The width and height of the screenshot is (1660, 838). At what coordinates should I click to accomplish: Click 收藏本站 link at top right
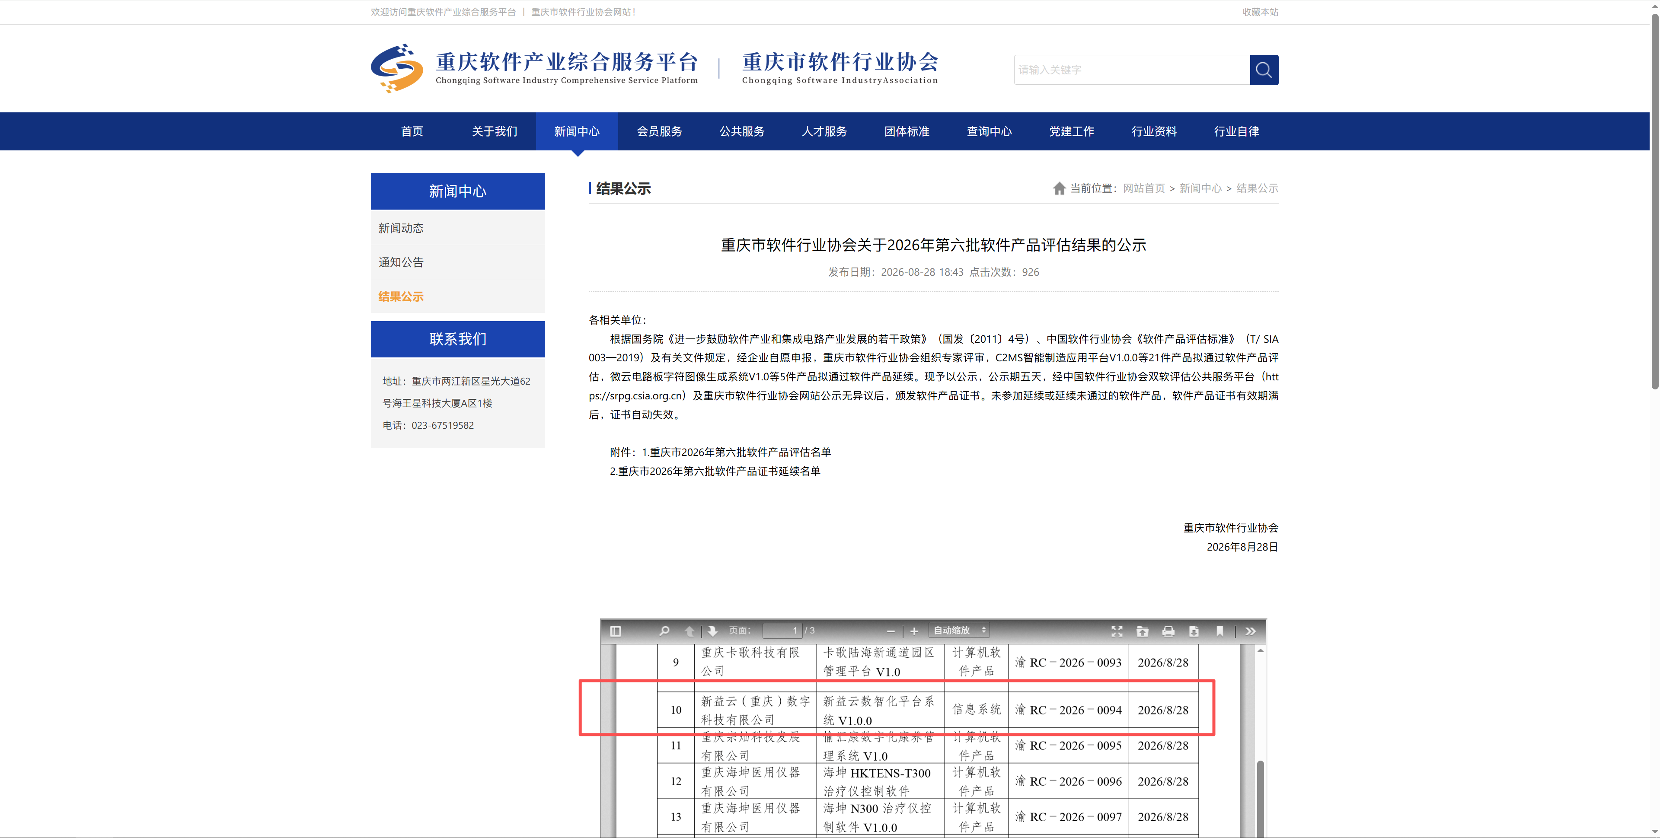(x=1261, y=12)
